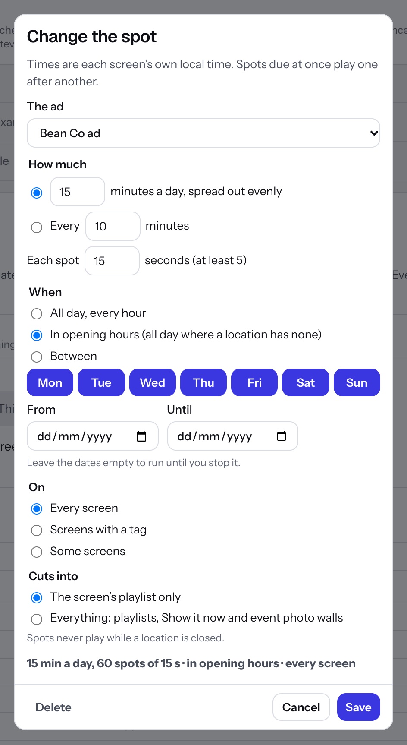Select Some screens option
The height and width of the screenshot is (745, 407).
(37, 552)
